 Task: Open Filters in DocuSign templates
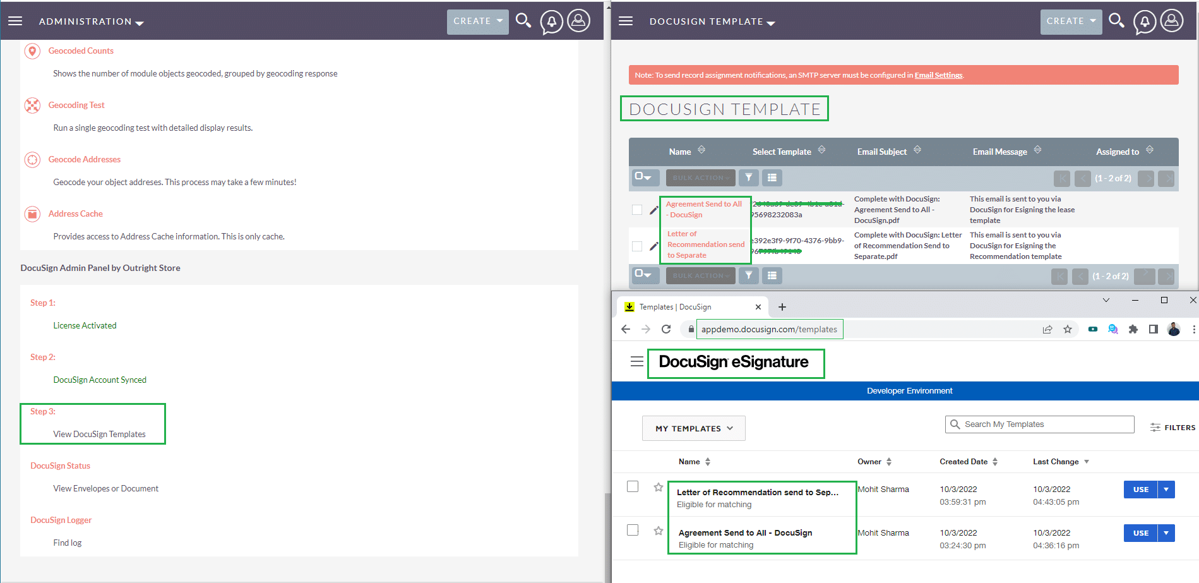[1173, 428]
